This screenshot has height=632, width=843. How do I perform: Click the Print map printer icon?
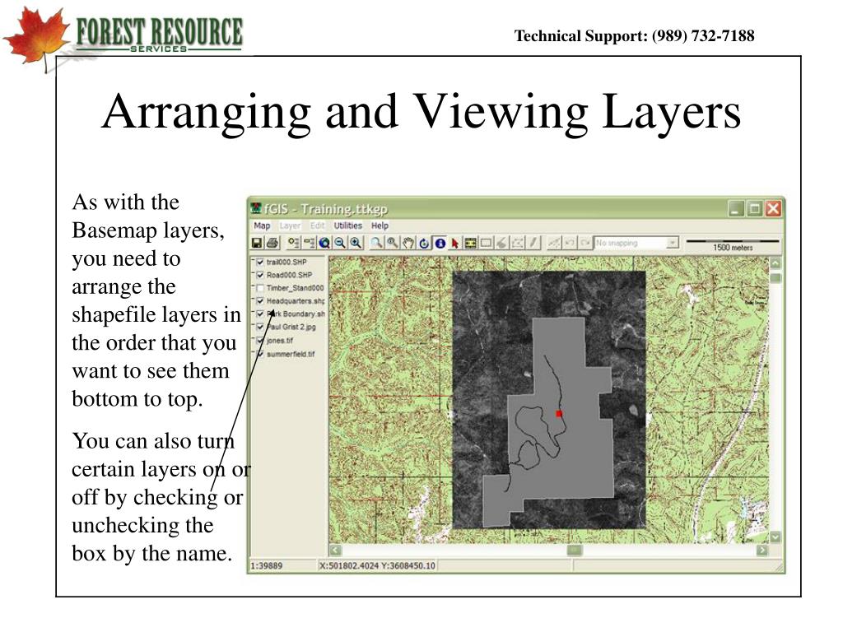click(272, 243)
